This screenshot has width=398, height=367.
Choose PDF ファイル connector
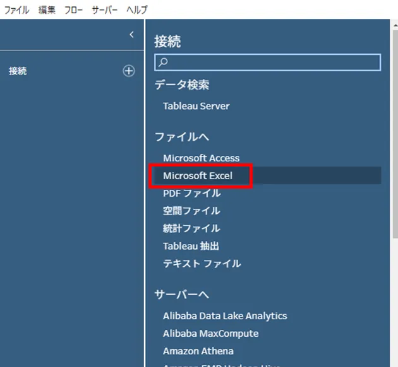pos(191,193)
